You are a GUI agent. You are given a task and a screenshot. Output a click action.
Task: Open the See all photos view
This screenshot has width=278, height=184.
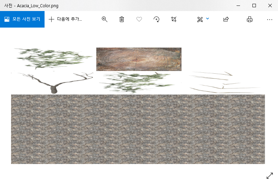(22, 19)
